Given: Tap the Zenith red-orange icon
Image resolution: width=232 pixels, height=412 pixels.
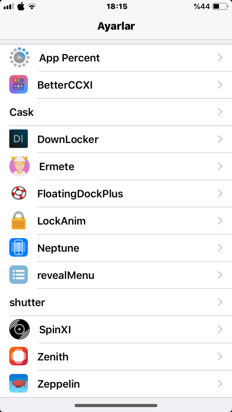Looking at the screenshot, I should click(19, 357).
